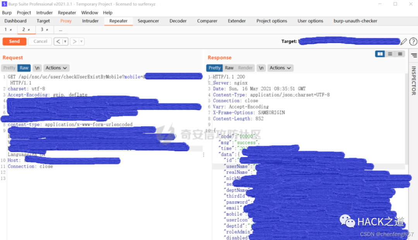The image size is (418, 240).
Task: Expand the response Actions dropdown
Action: tap(280, 68)
